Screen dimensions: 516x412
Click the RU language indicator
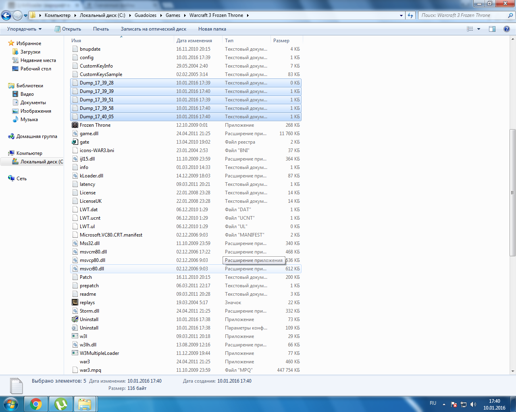pyautogui.click(x=433, y=403)
